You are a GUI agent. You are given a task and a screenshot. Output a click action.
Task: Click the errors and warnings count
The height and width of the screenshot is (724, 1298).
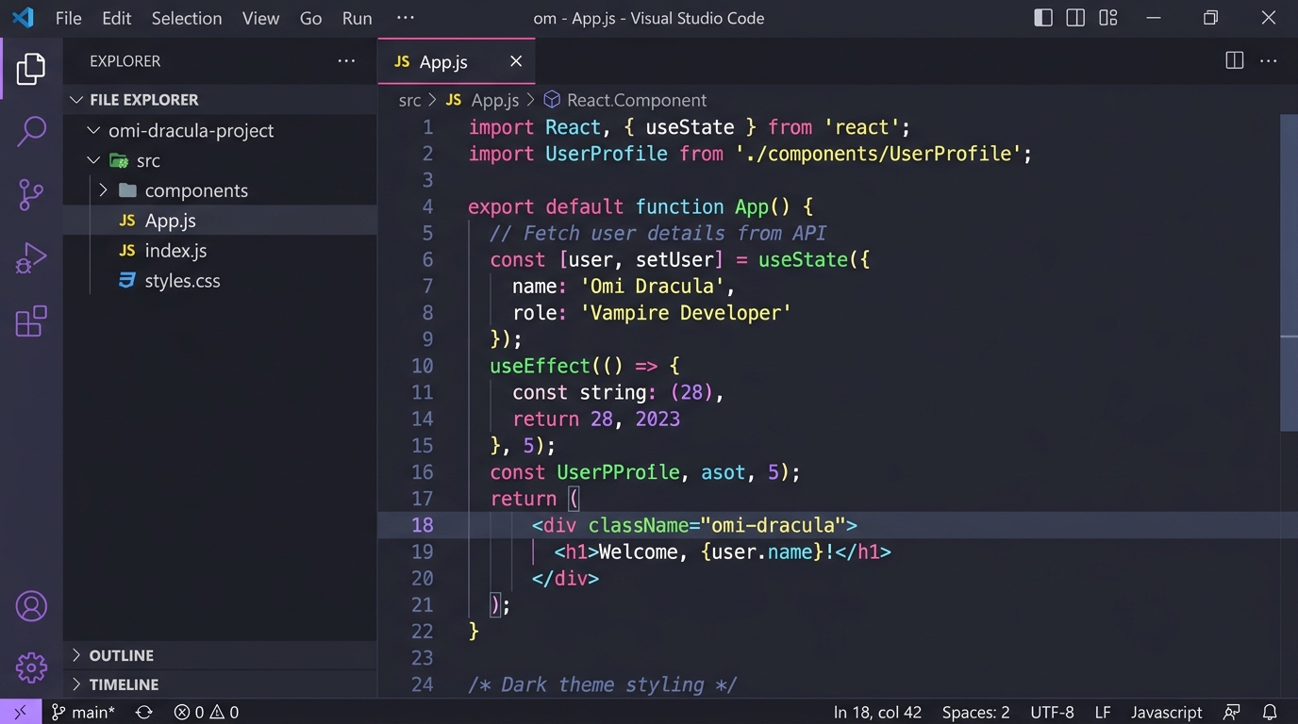(207, 713)
